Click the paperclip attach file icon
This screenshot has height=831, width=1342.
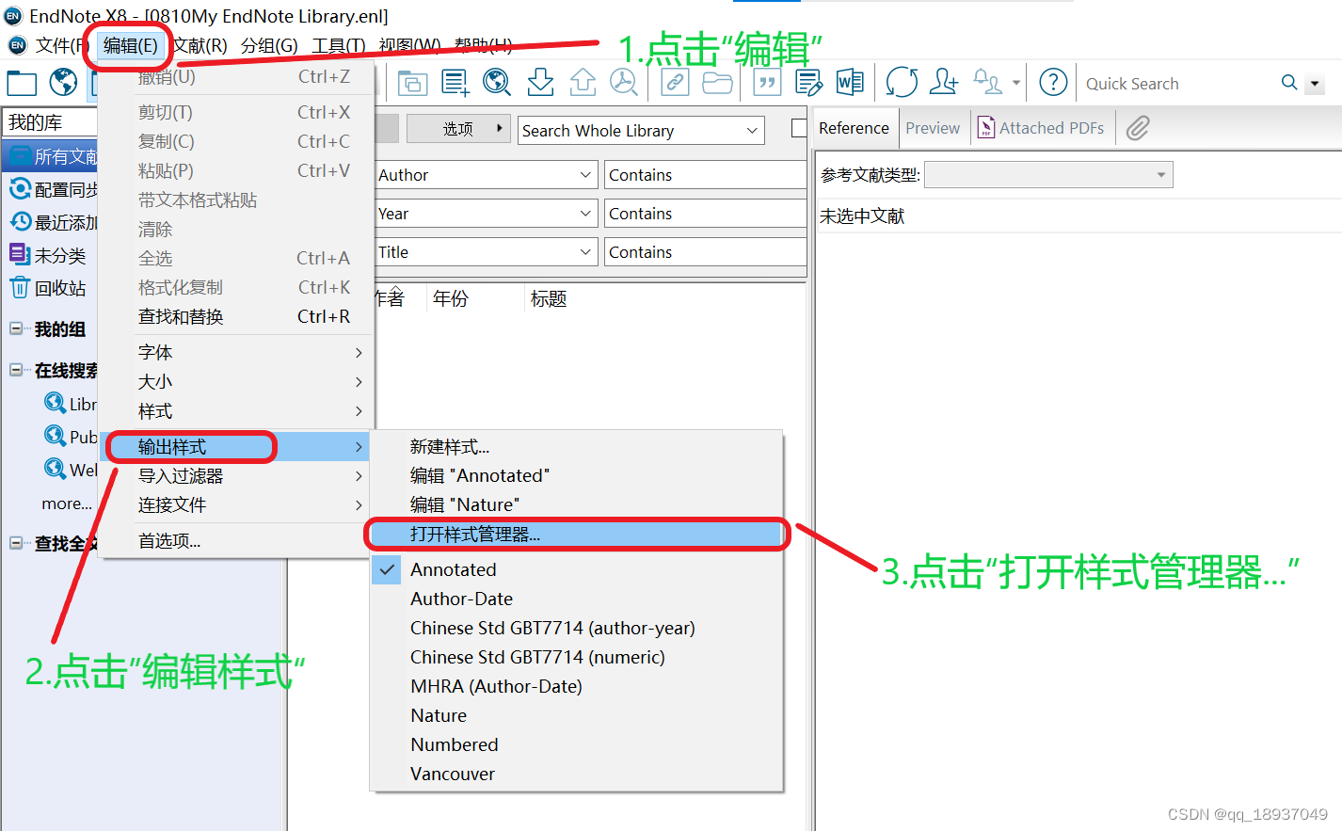tap(1138, 128)
